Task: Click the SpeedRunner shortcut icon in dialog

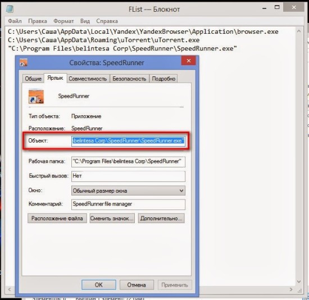Action: [x=36, y=97]
